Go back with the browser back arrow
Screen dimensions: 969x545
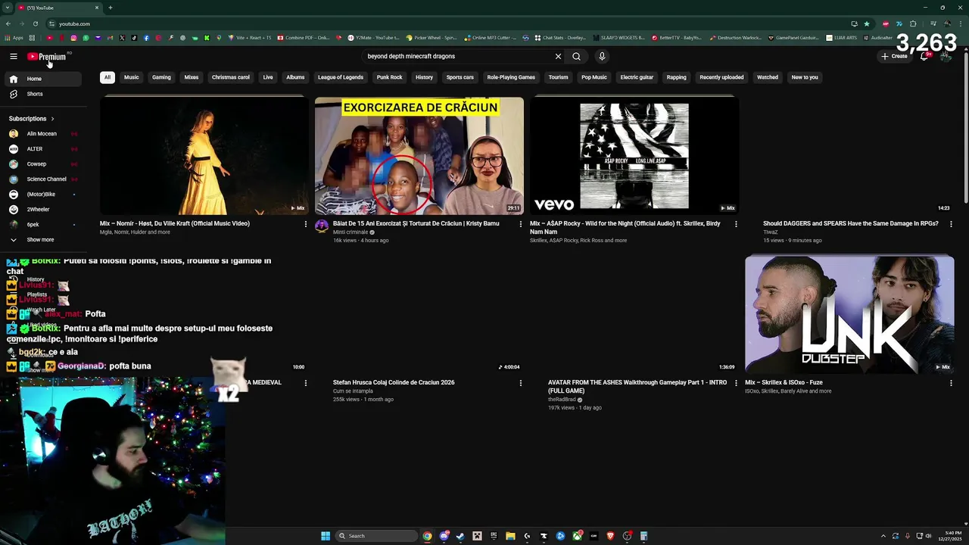[x=8, y=23]
